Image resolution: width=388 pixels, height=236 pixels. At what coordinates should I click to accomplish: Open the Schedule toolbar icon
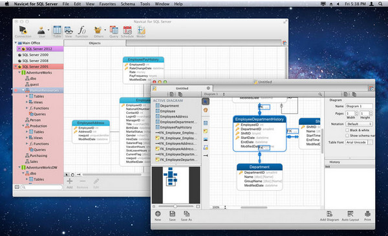[127, 32]
